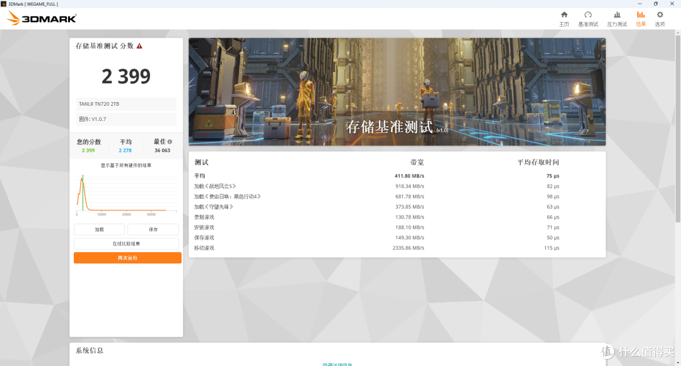
Task: Select the 录制游戏 row label
Action: pos(204,217)
